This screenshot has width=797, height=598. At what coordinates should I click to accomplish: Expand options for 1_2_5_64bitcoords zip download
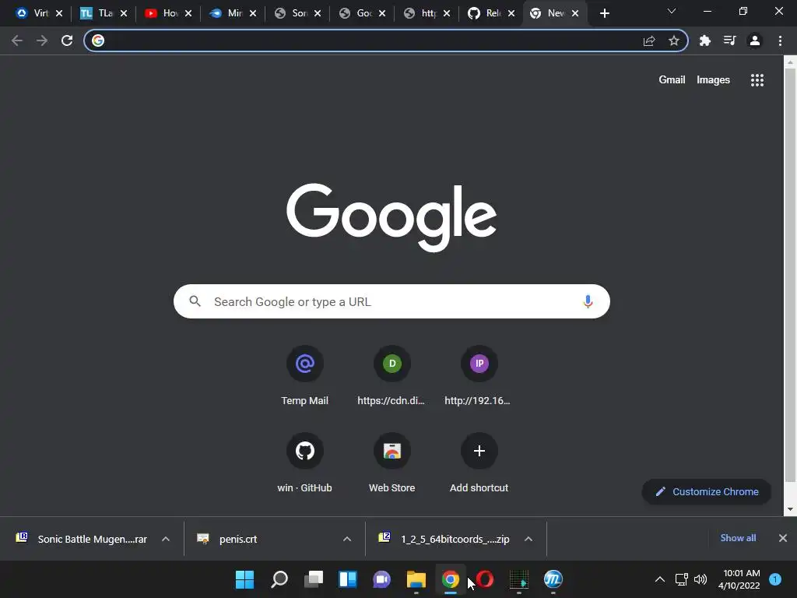(x=528, y=539)
